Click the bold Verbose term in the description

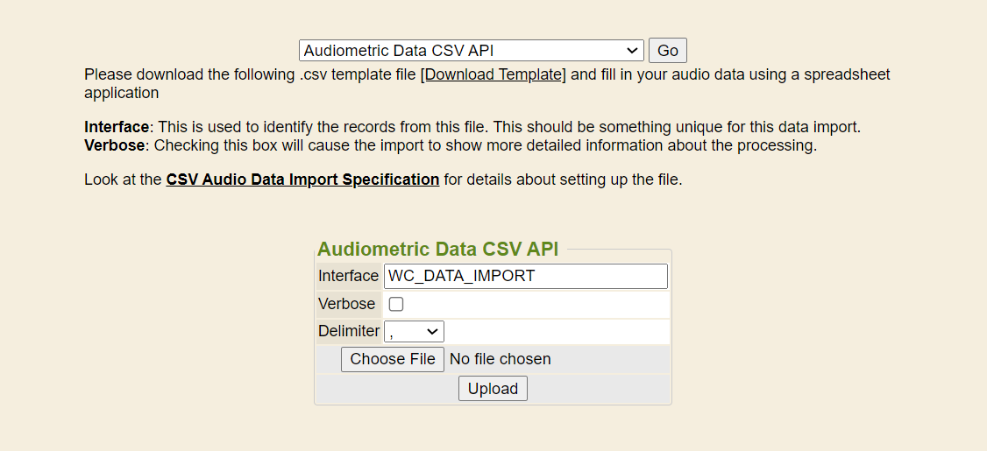(x=114, y=144)
